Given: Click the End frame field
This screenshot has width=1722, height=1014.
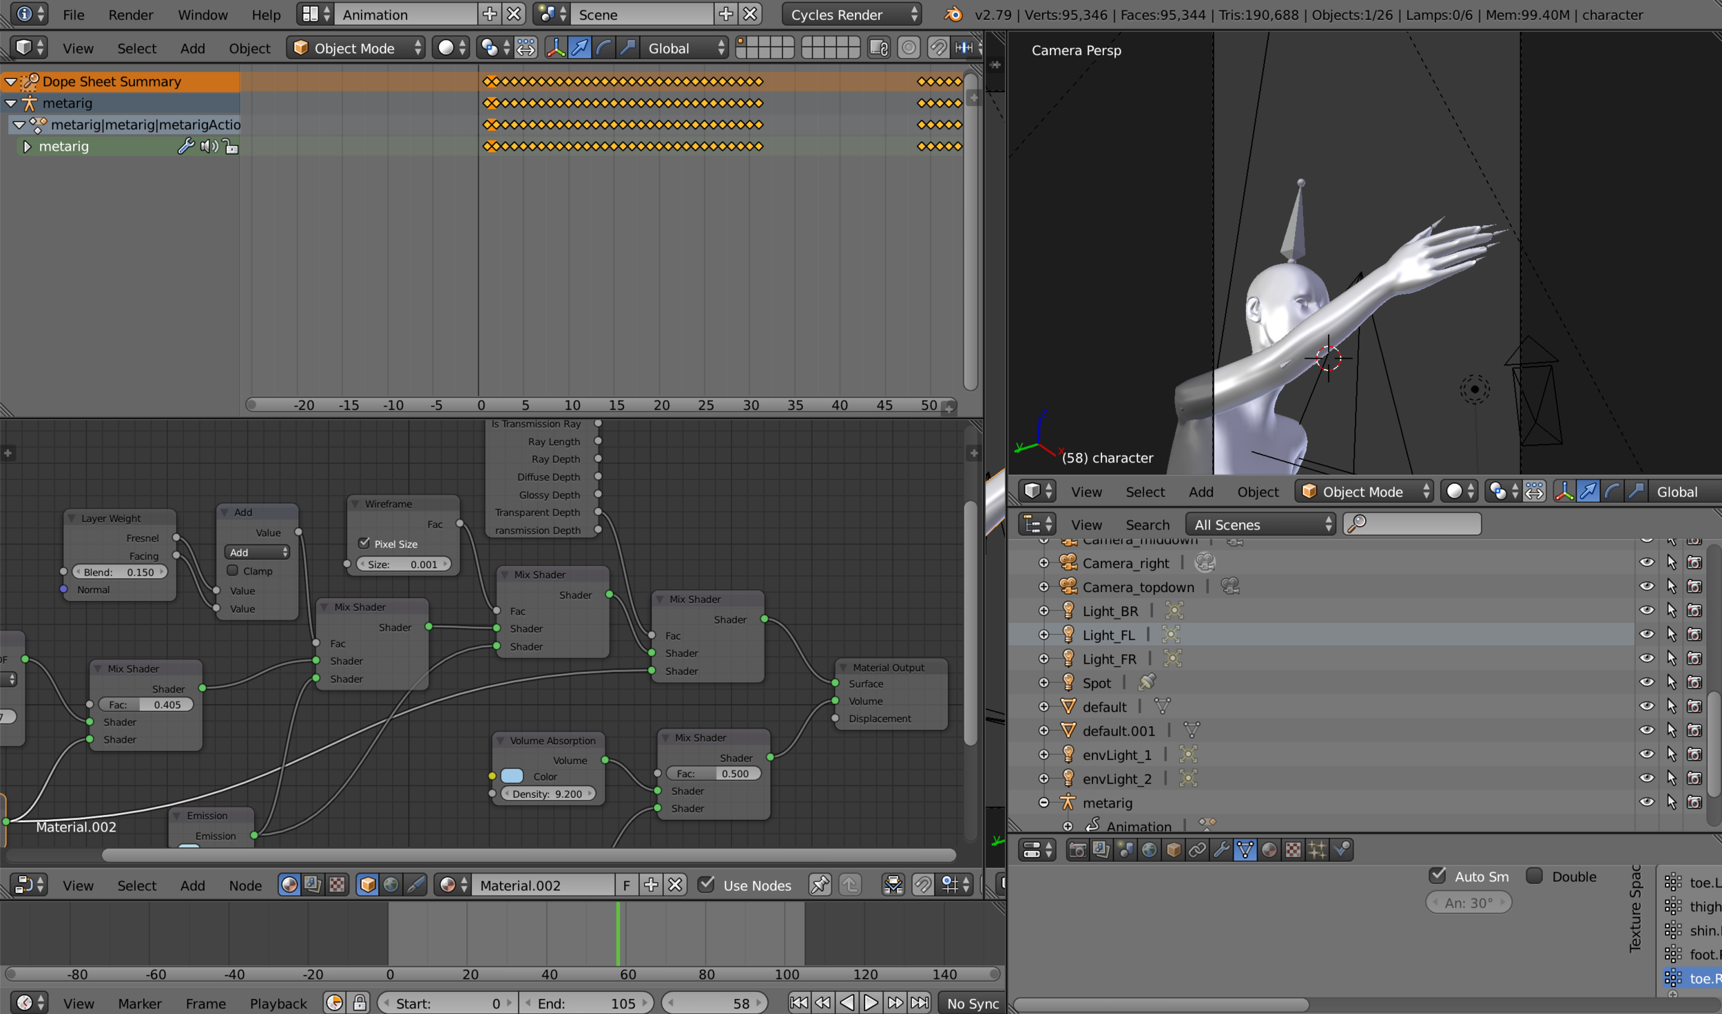Looking at the screenshot, I should point(586,1003).
